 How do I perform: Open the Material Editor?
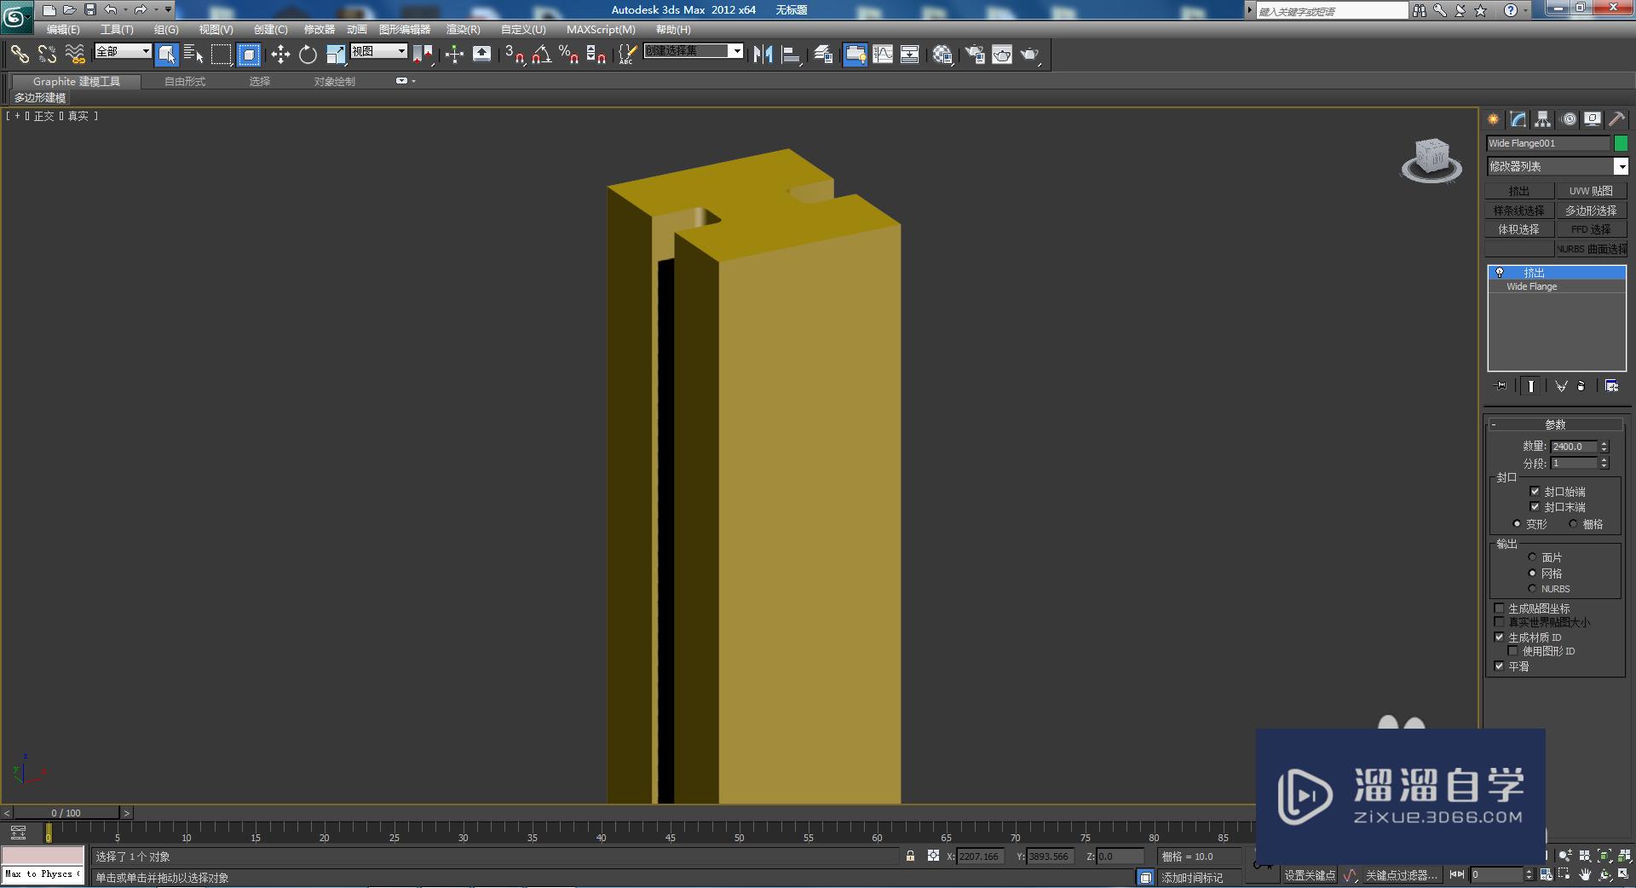[942, 55]
